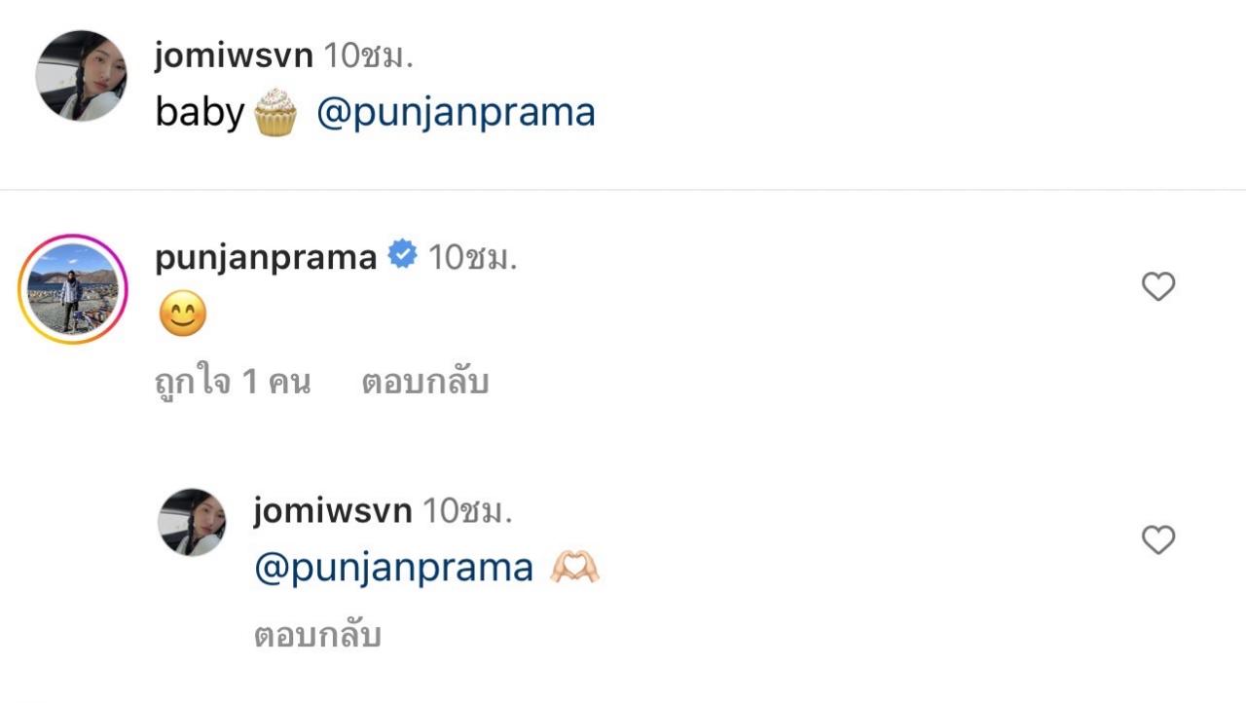The height and width of the screenshot is (703, 1246).
Task: Open jomiwsvn profile from the top username
Action: [x=234, y=55]
